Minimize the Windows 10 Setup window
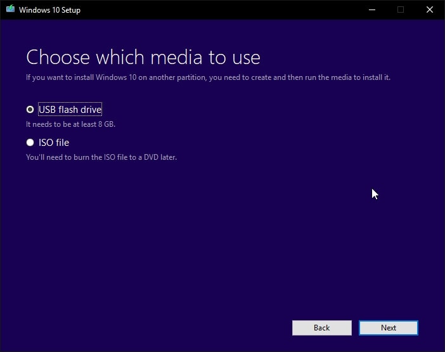Image resolution: width=445 pixels, height=352 pixels. click(371, 10)
